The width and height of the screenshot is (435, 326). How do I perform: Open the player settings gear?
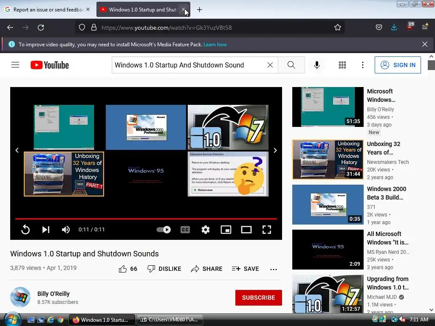206,230
